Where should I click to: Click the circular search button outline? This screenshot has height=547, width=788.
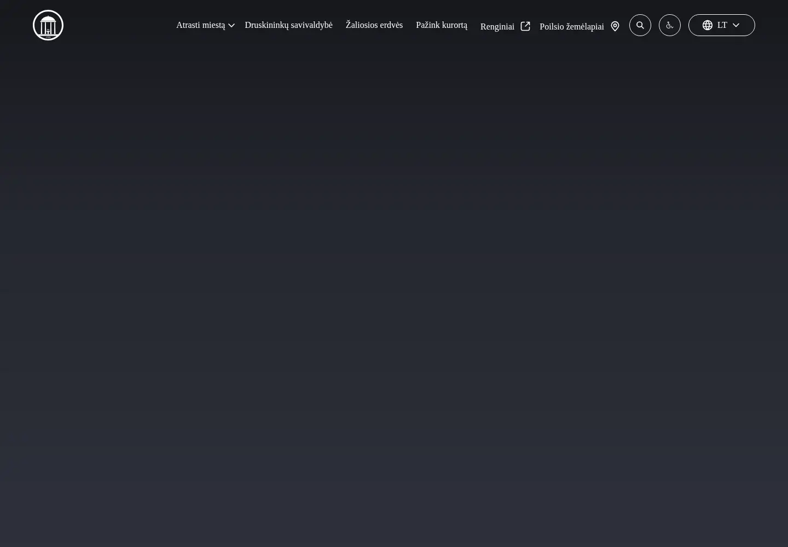click(x=640, y=25)
